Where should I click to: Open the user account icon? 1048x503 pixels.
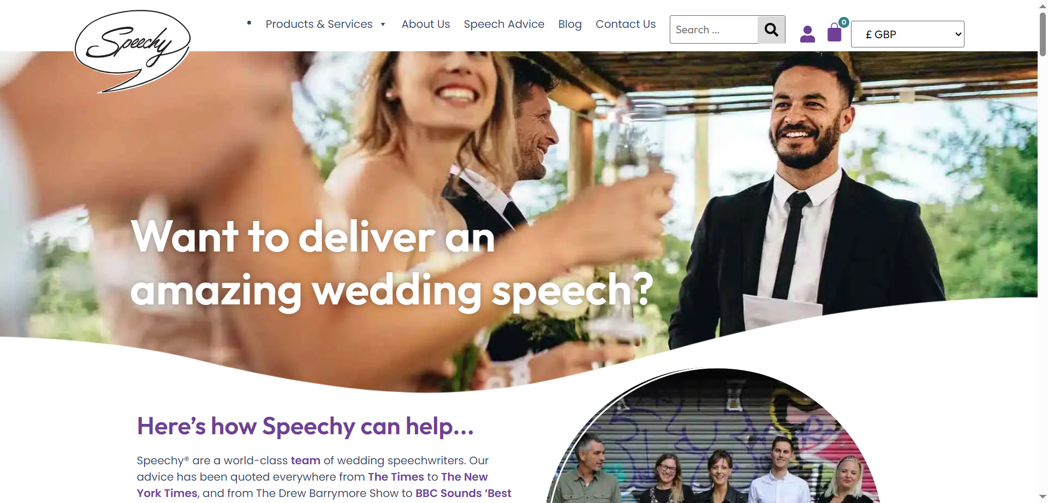click(x=807, y=34)
